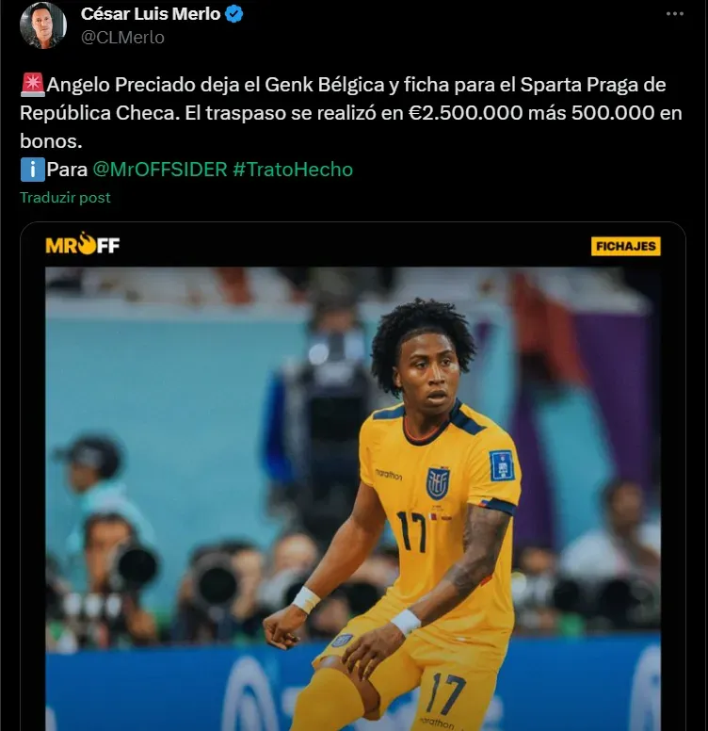Click the blue info emoji
The height and width of the screenshot is (731, 708).
click(x=33, y=170)
